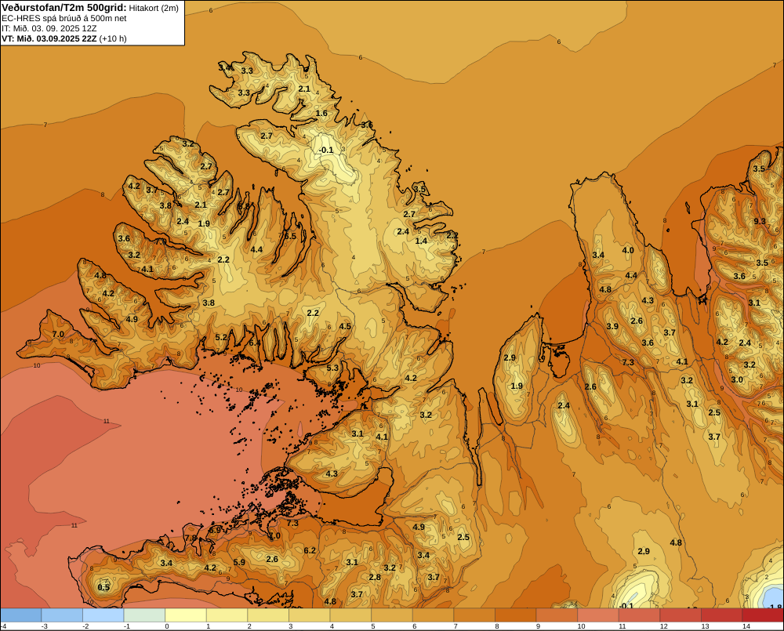Click the 1.4 temperature value on the map

click(422, 241)
